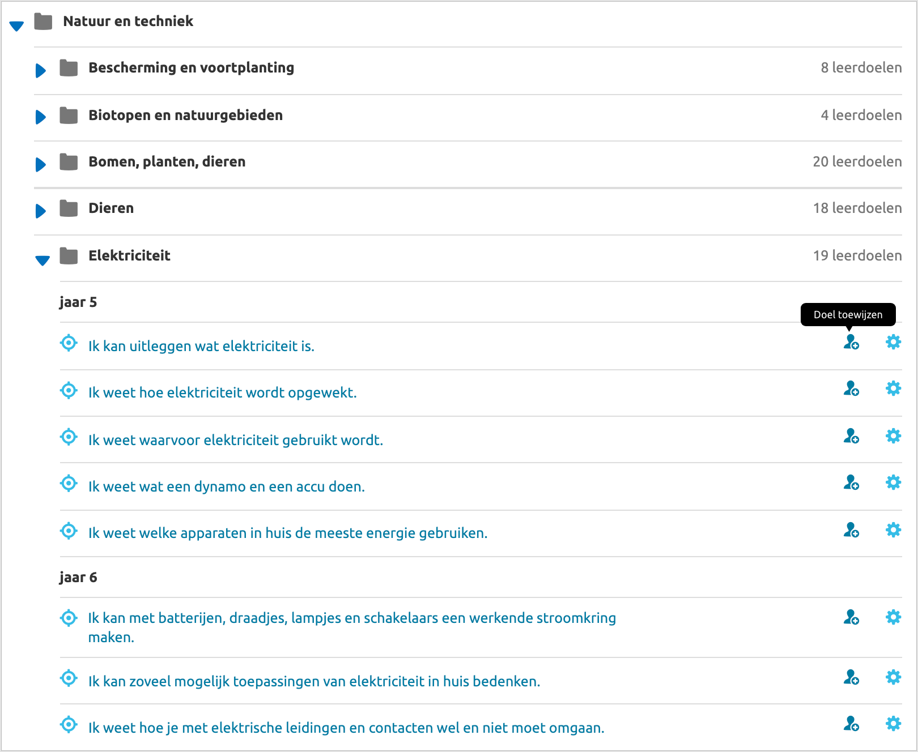Viewport: 918px width, 752px height.
Task: Open the gear menu for the stroomkring goal
Action: tap(893, 617)
